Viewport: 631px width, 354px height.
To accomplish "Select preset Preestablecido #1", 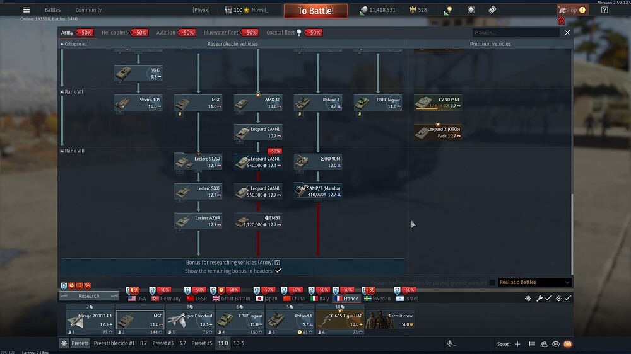I will (x=114, y=343).
